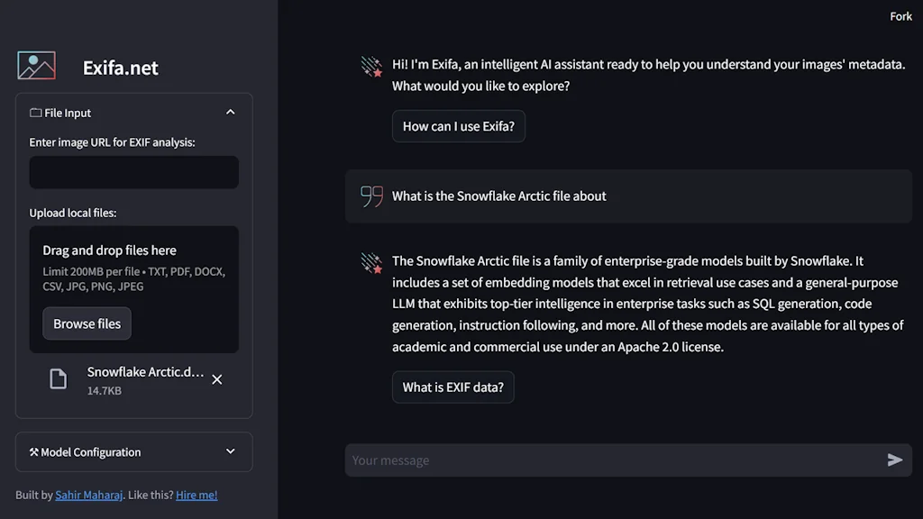Remove the Snowflake Arctic file with the X
Viewport: 923px width, 519px height.
pyautogui.click(x=217, y=379)
